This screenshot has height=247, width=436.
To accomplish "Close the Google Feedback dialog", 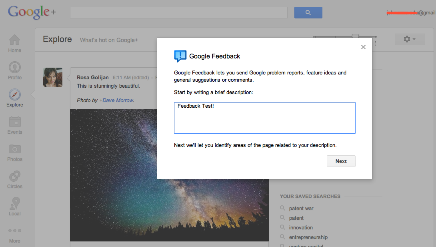I will point(363,47).
